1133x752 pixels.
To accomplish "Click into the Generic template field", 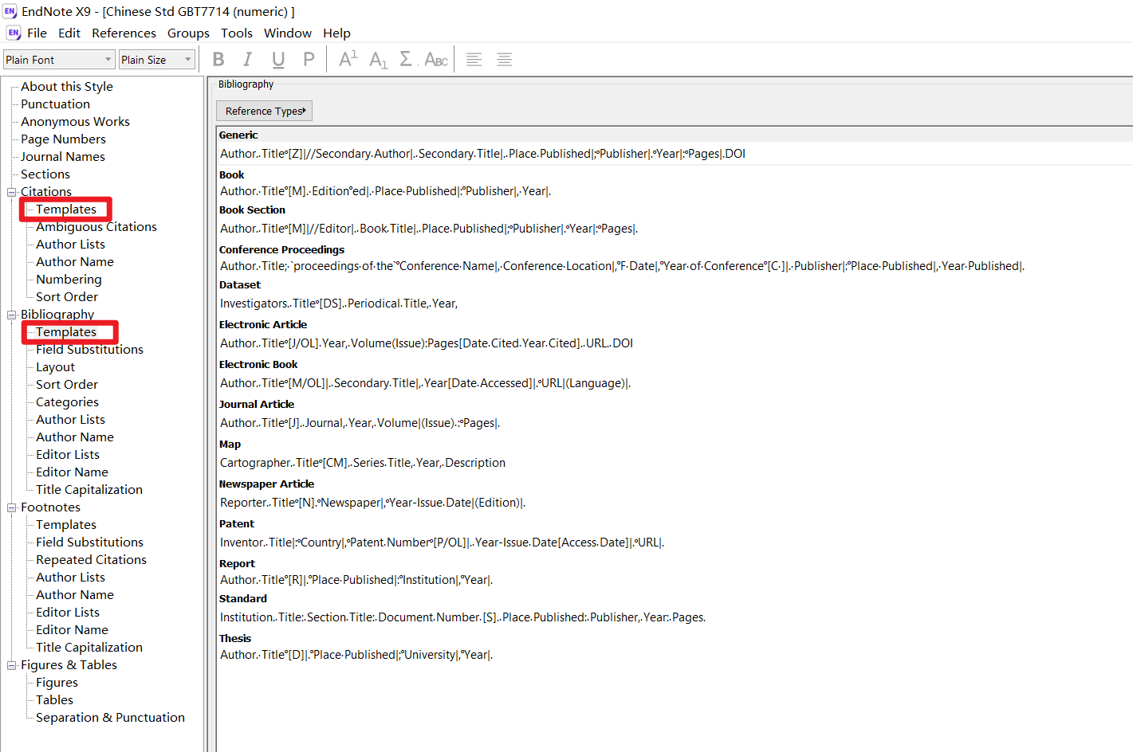I will point(675,154).
